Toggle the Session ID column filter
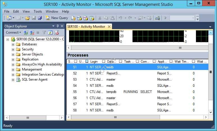Viewport: 217px width, 131px height. coord(76,61)
